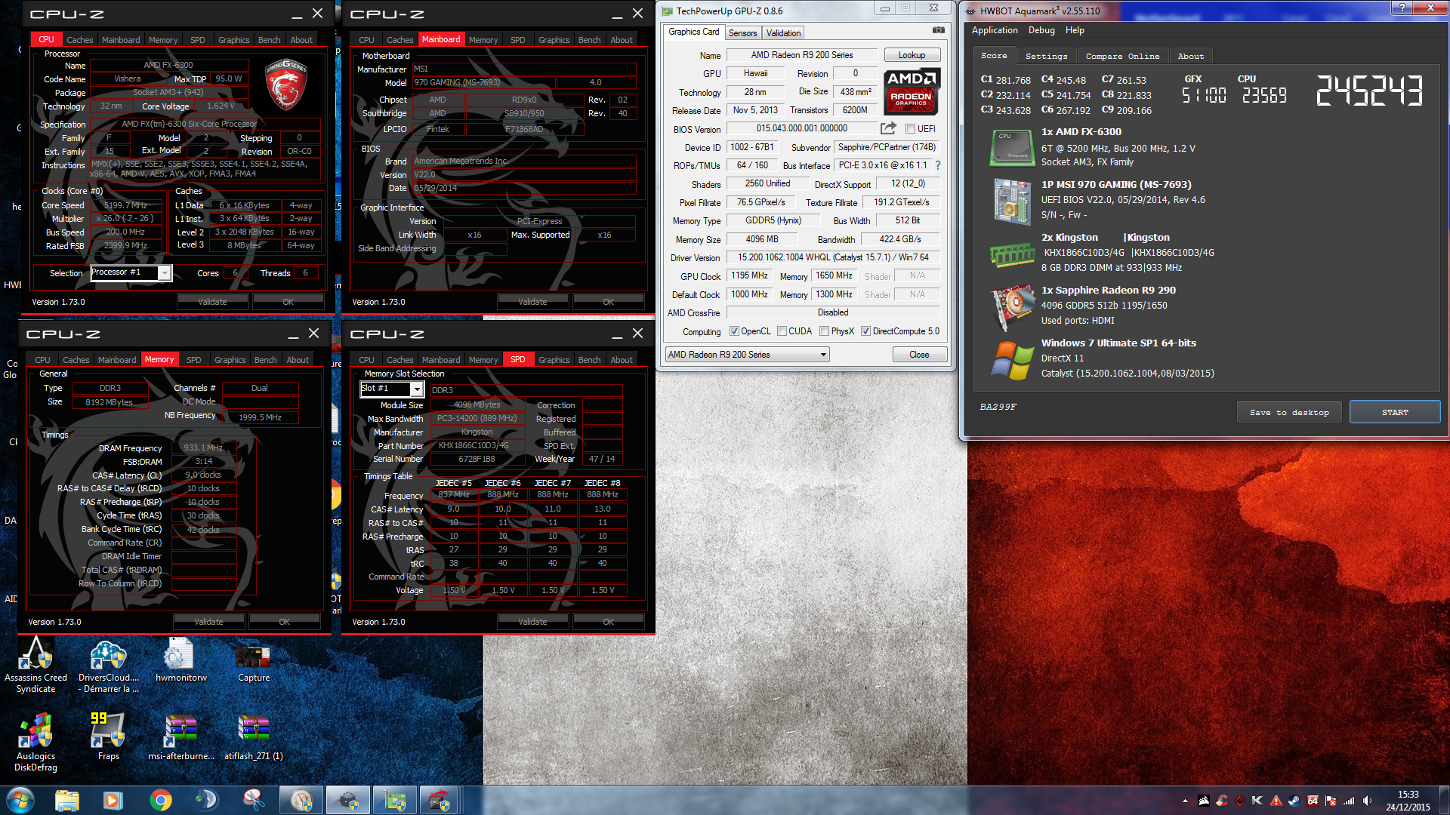The width and height of the screenshot is (1450, 815).
Task: Open the Steam tray icon
Action: (1294, 801)
